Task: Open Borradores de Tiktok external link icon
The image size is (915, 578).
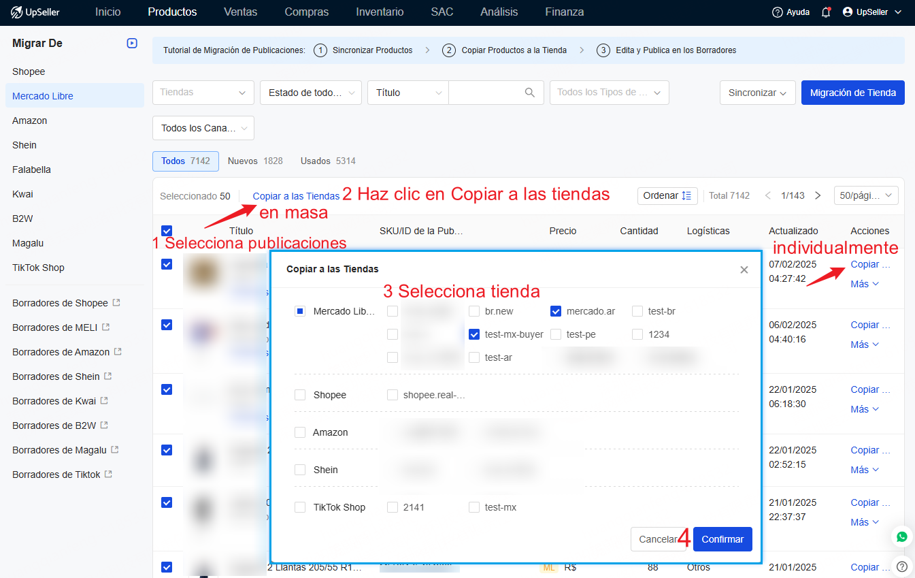Action: (108, 474)
